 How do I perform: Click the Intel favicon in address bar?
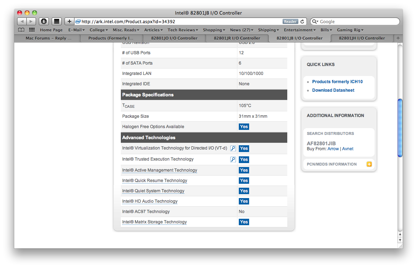(78, 21)
